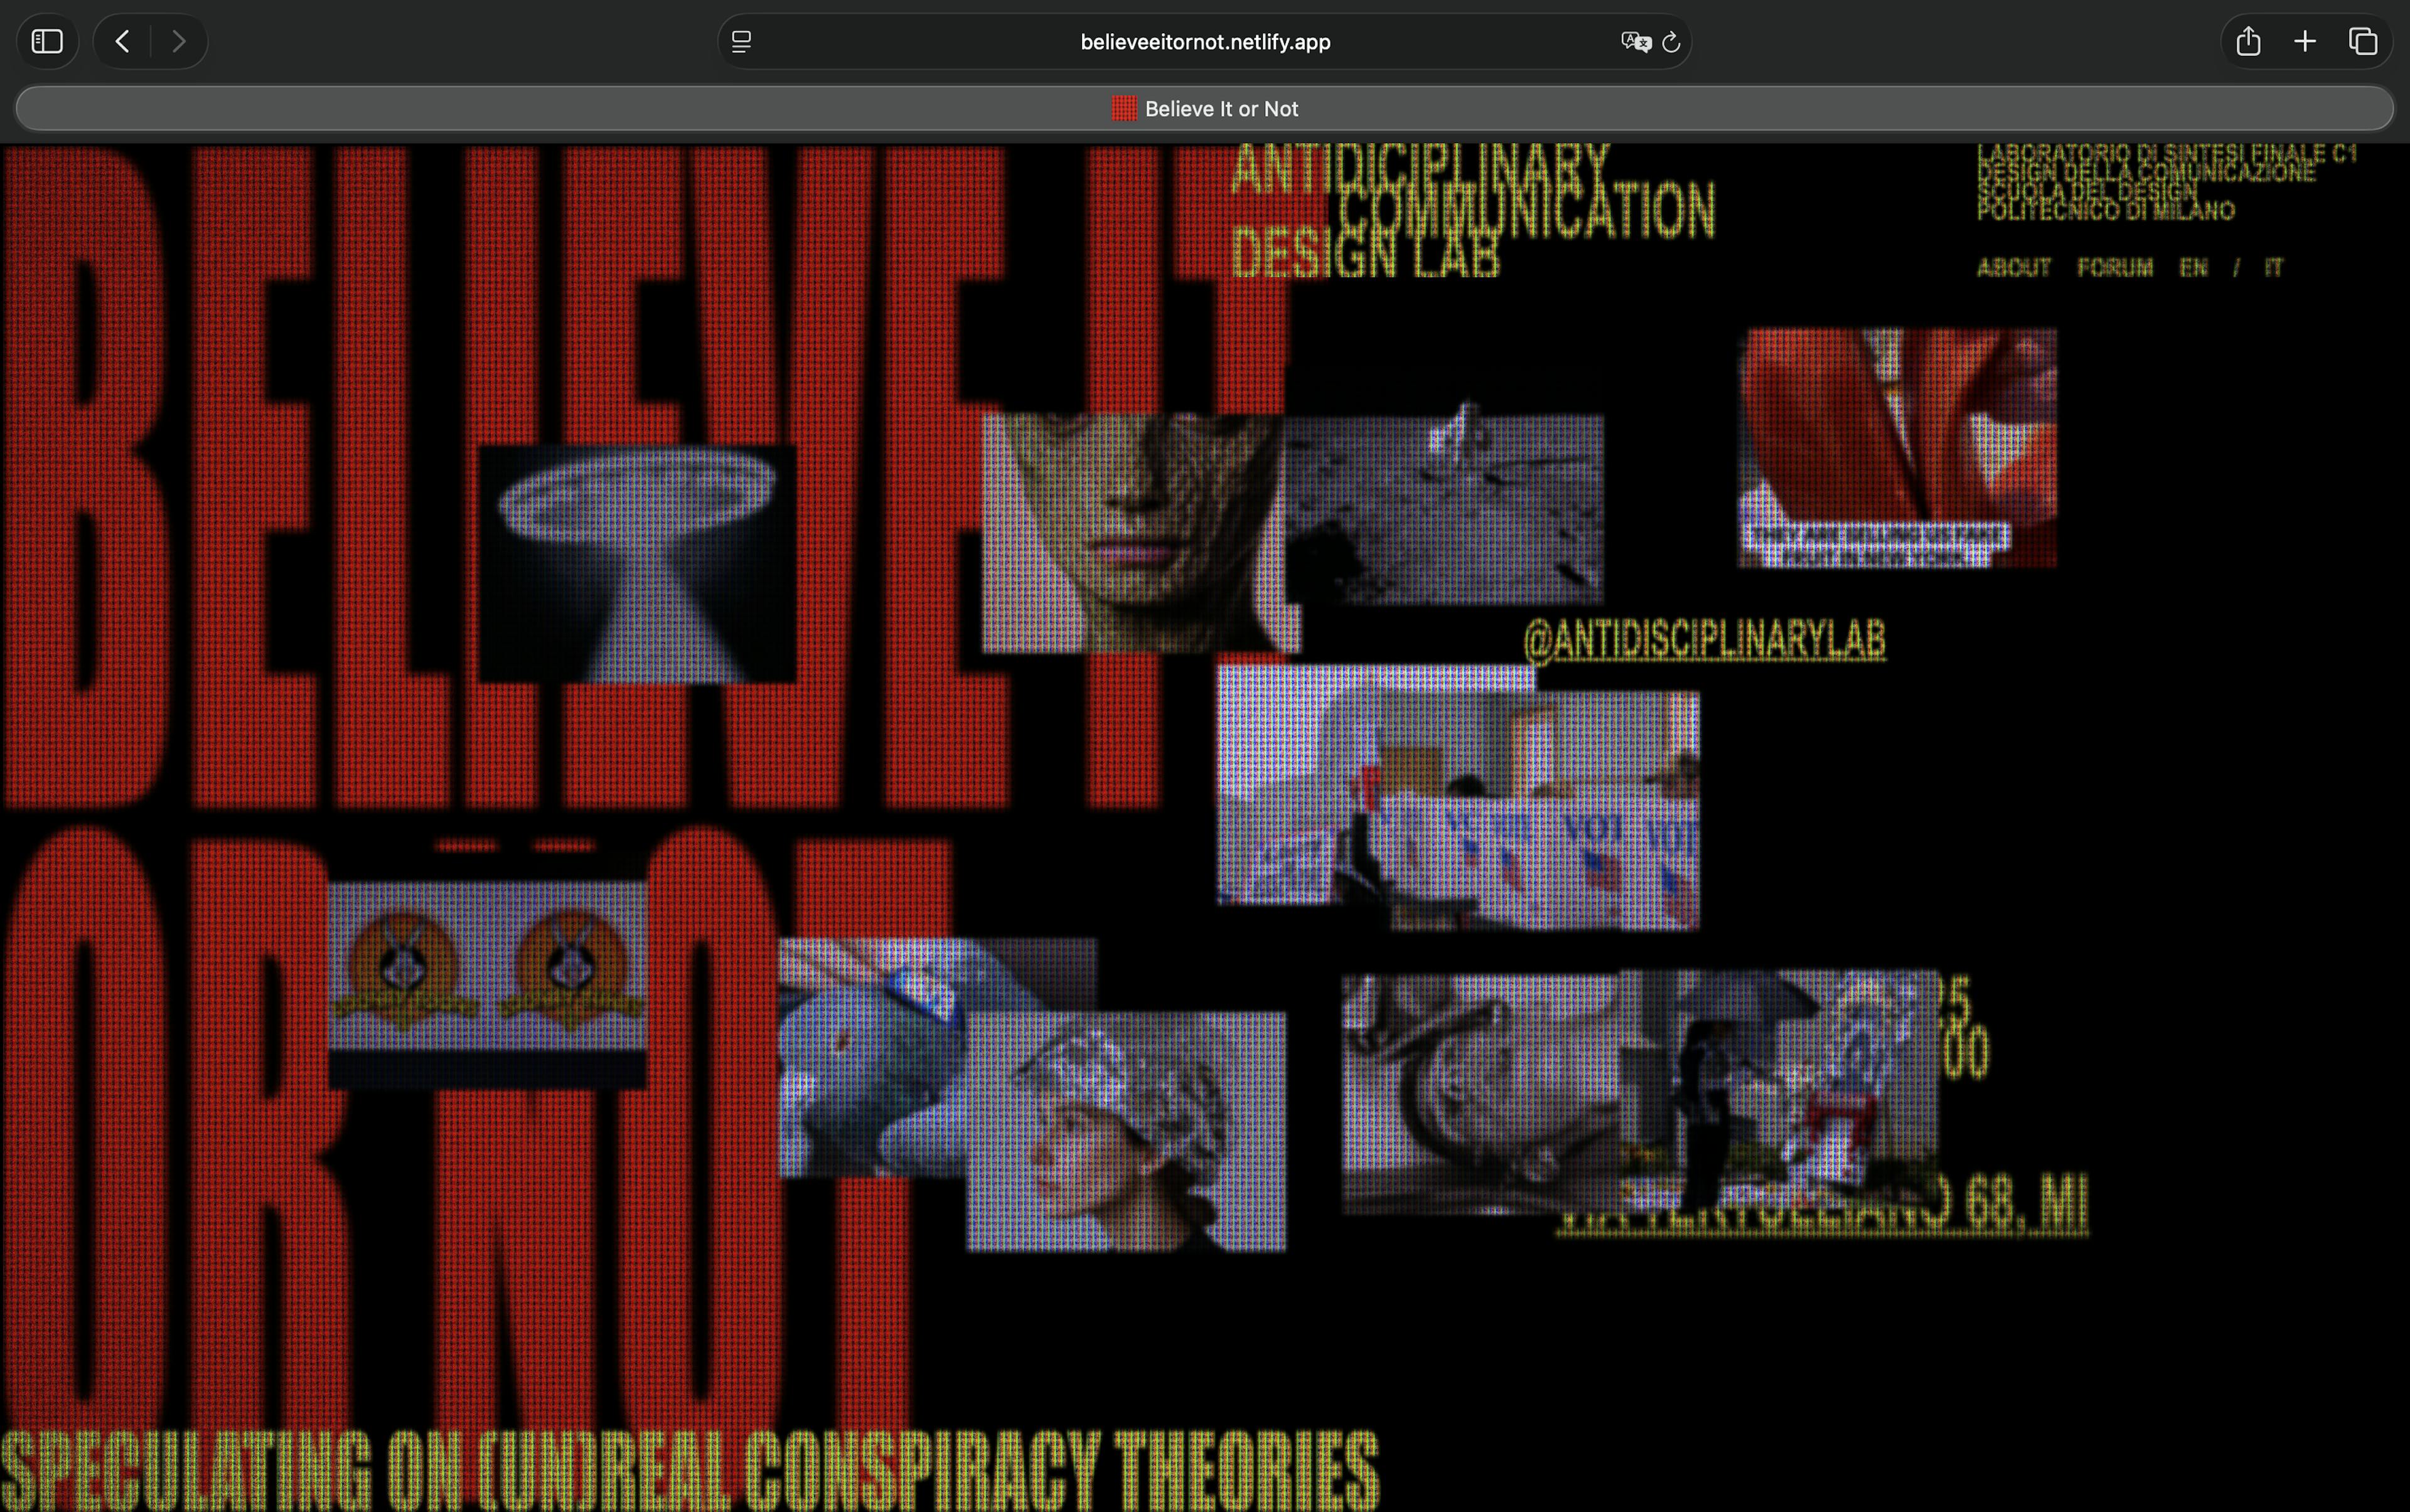This screenshot has height=1512, width=2410.
Task: Reload the Believe It or Not page
Action: point(1674,41)
